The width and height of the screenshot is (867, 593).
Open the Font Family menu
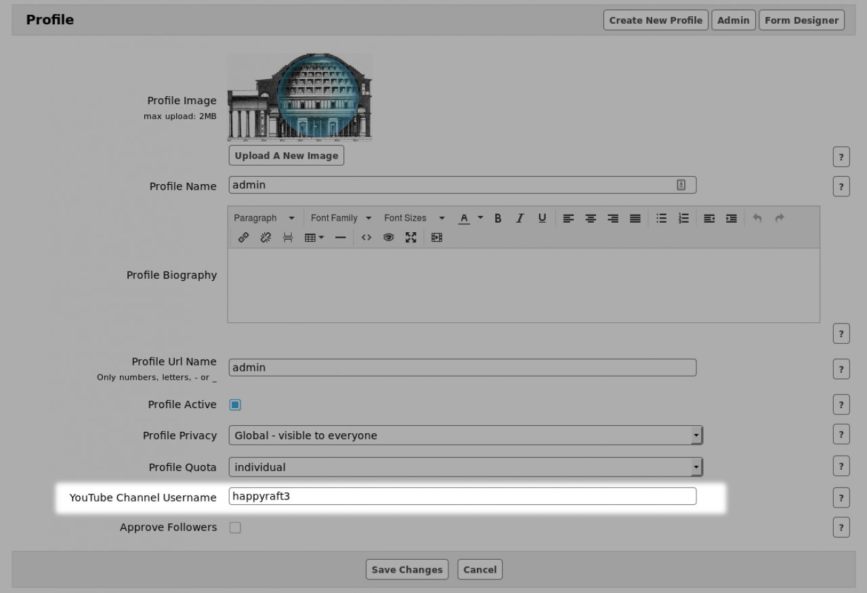coord(341,218)
